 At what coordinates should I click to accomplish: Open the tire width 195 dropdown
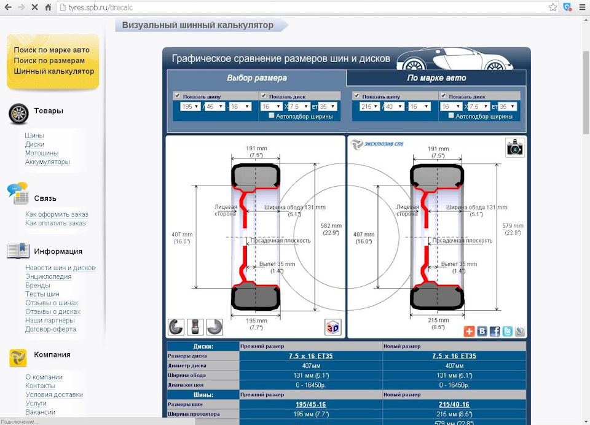pos(190,106)
